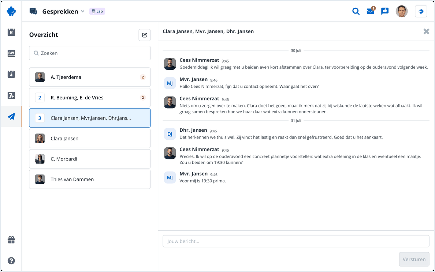Open the thumbs-up feedback icon
This screenshot has height=272, width=435.
[x=385, y=11]
